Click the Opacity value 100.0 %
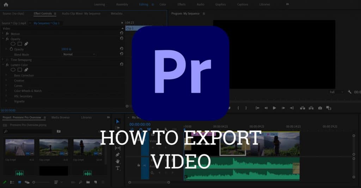 tap(66, 49)
